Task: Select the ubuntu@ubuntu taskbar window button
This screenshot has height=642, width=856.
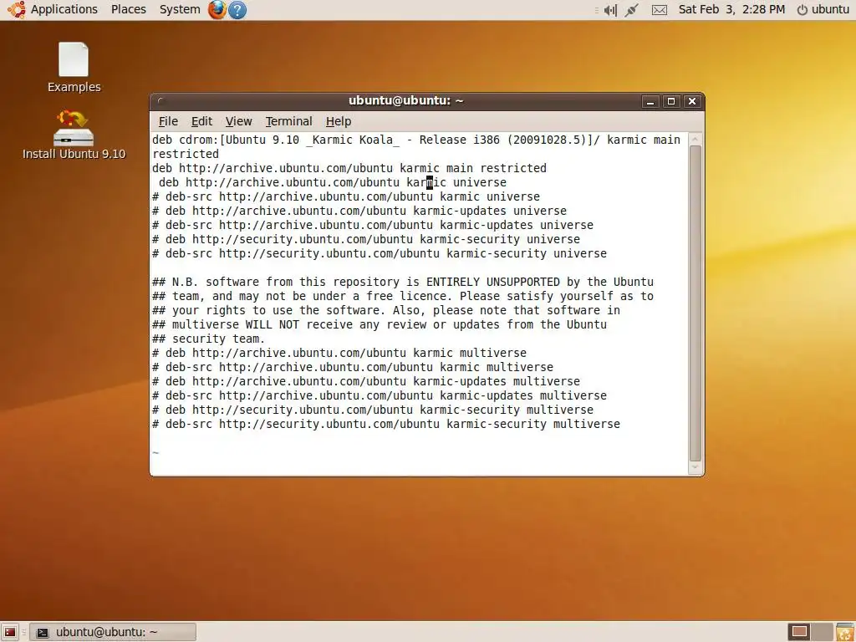Action: (x=113, y=632)
